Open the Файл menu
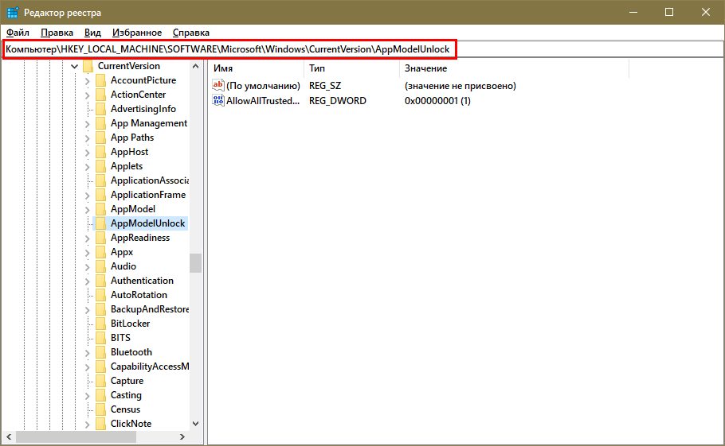The height and width of the screenshot is (446, 725). point(18,33)
